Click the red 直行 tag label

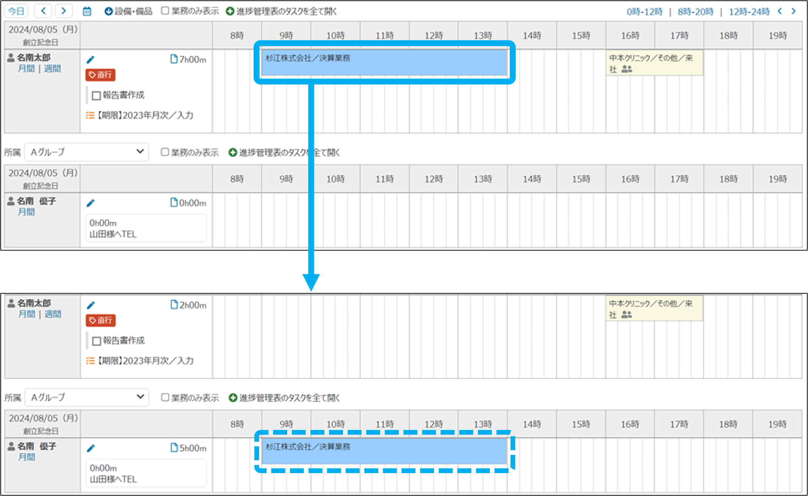[x=100, y=75]
